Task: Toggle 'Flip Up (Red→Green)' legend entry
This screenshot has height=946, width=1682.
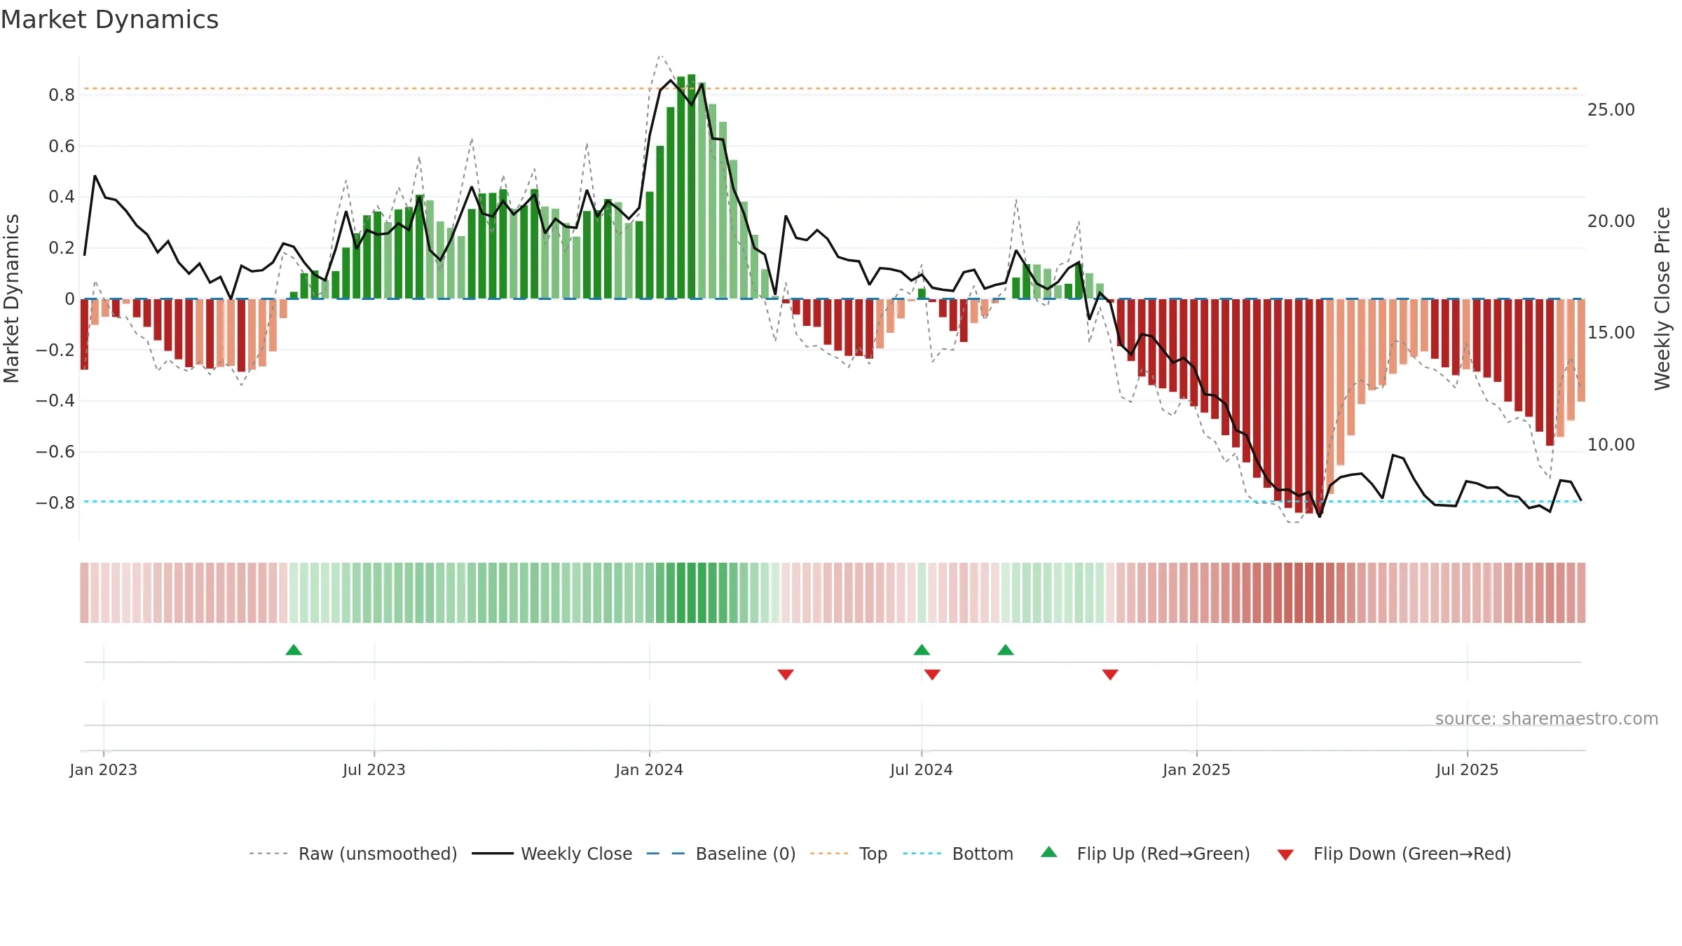Action: tap(1145, 854)
